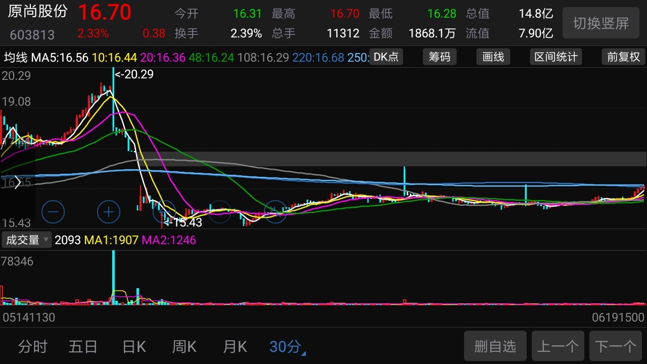This screenshot has width=647, height=364.
Task: Tap the stock name 原尚股份
Action: coord(38,12)
